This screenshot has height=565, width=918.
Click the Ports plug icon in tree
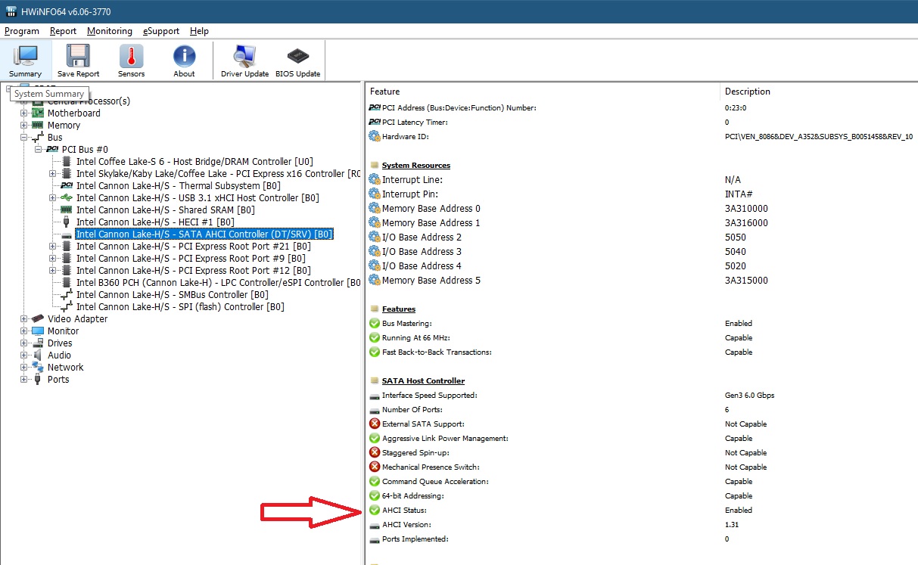[38, 379]
